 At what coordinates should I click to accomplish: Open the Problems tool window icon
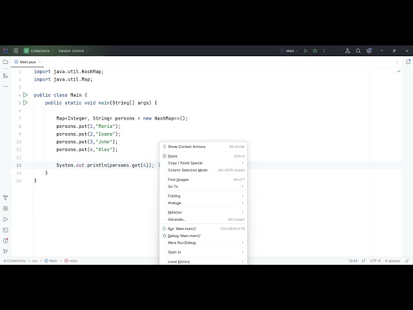[x=5, y=241]
